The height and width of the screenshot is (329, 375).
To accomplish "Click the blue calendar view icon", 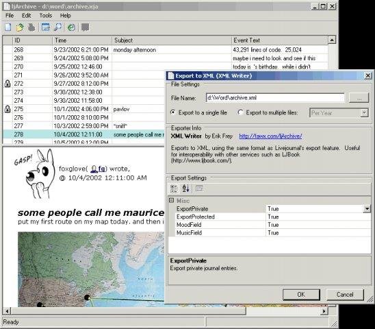I will tap(45, 27).
